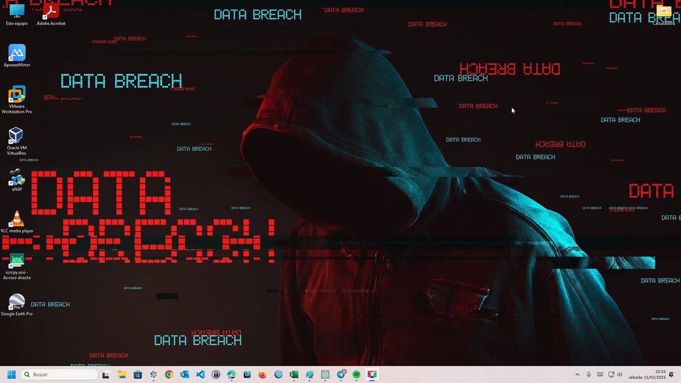
Task: Open Visual Studio Code from the taskbar
Action: tap(200, 374)
